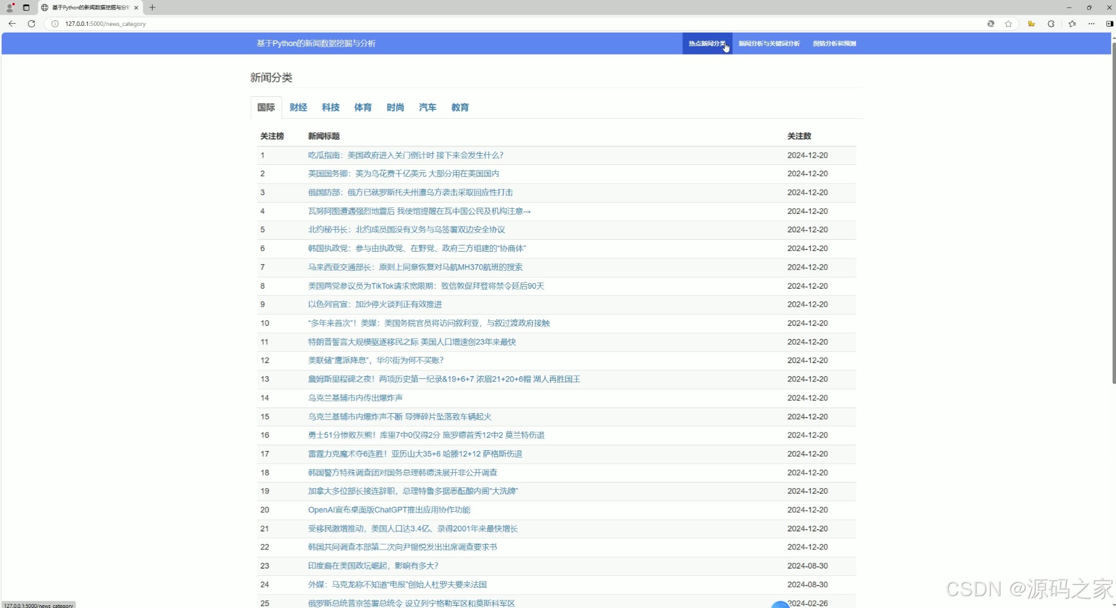Open the Favorites list icon
1116x608 pixels.
point(1071,24)
